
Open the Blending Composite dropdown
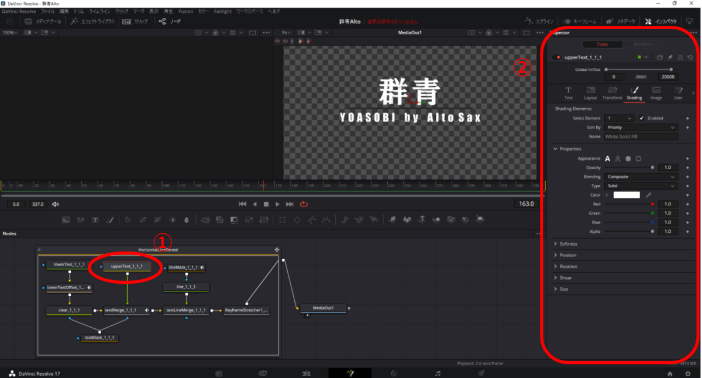[x=641, y=177]
